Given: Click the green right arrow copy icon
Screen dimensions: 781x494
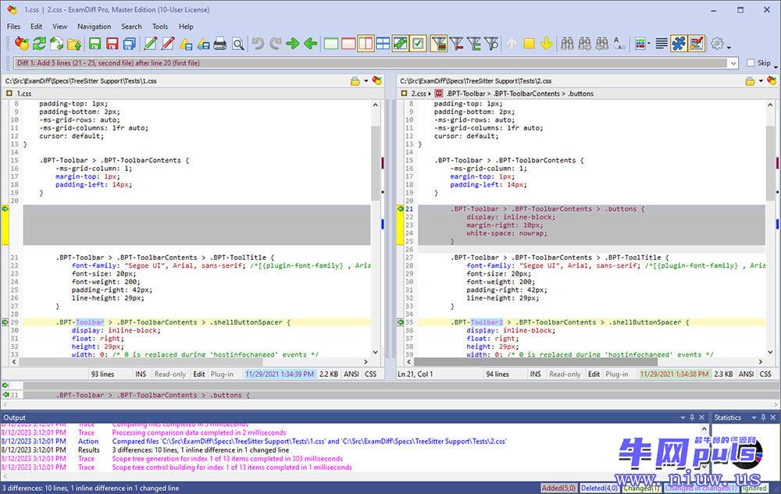Looking at the screenshot, I should click(x=293, y=44).
